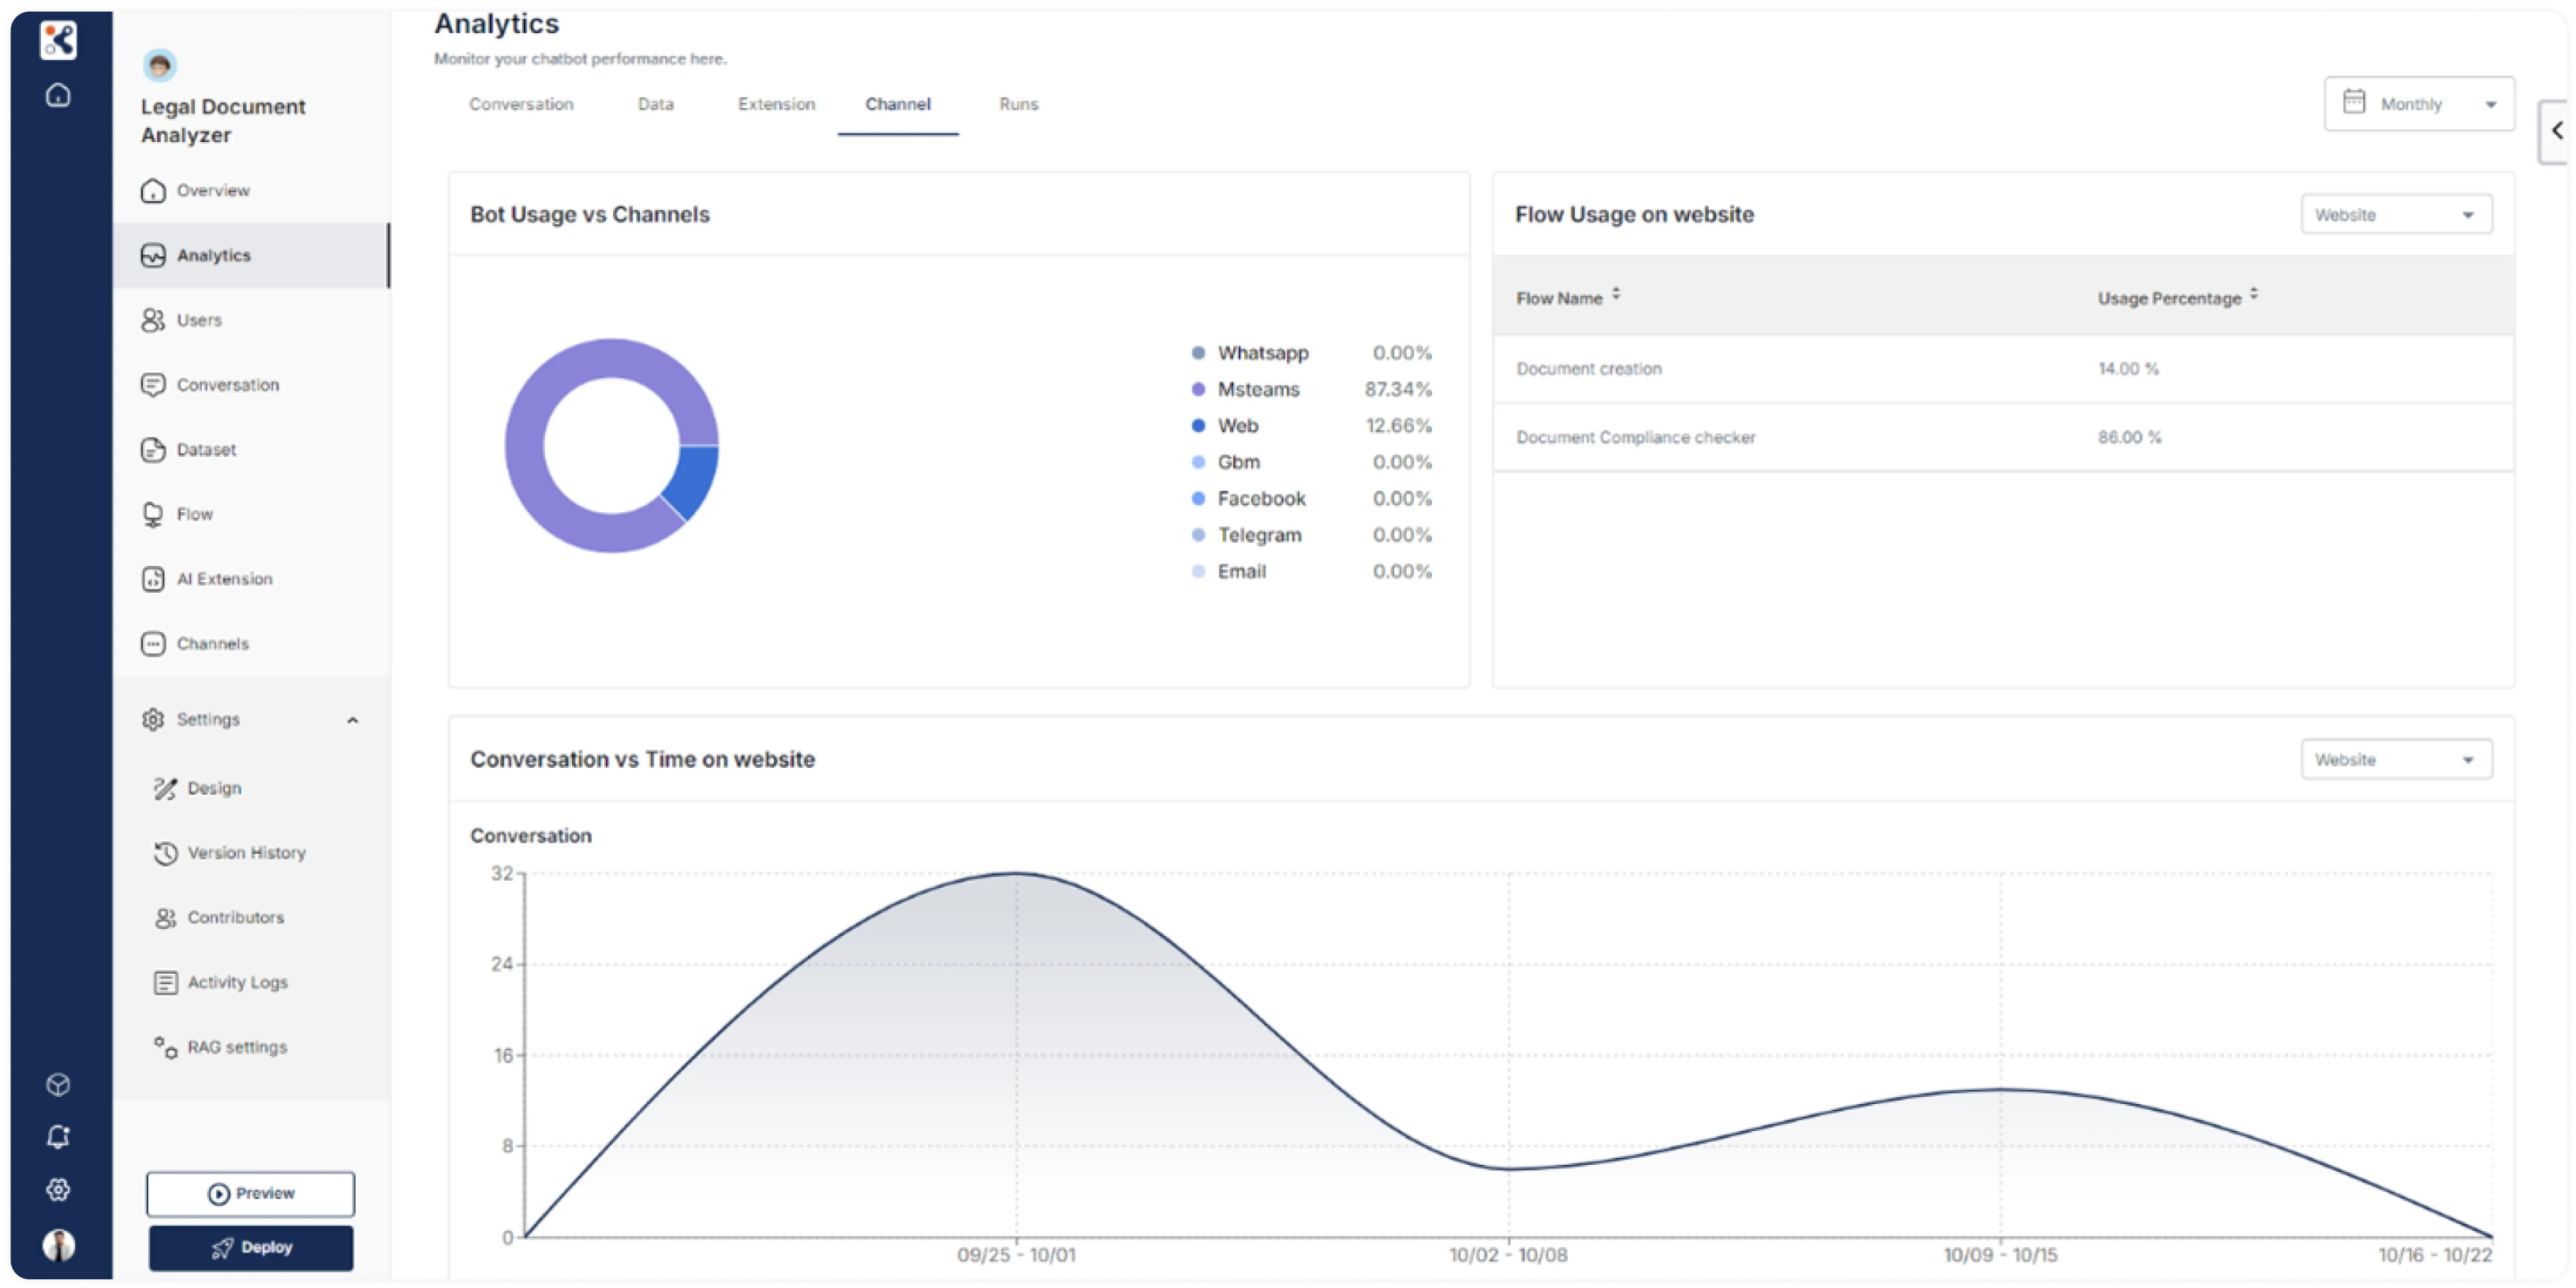Screen dimensions: 2576x1288
Task: Click the user avatar at bottom left
Action: (58, 1245)
